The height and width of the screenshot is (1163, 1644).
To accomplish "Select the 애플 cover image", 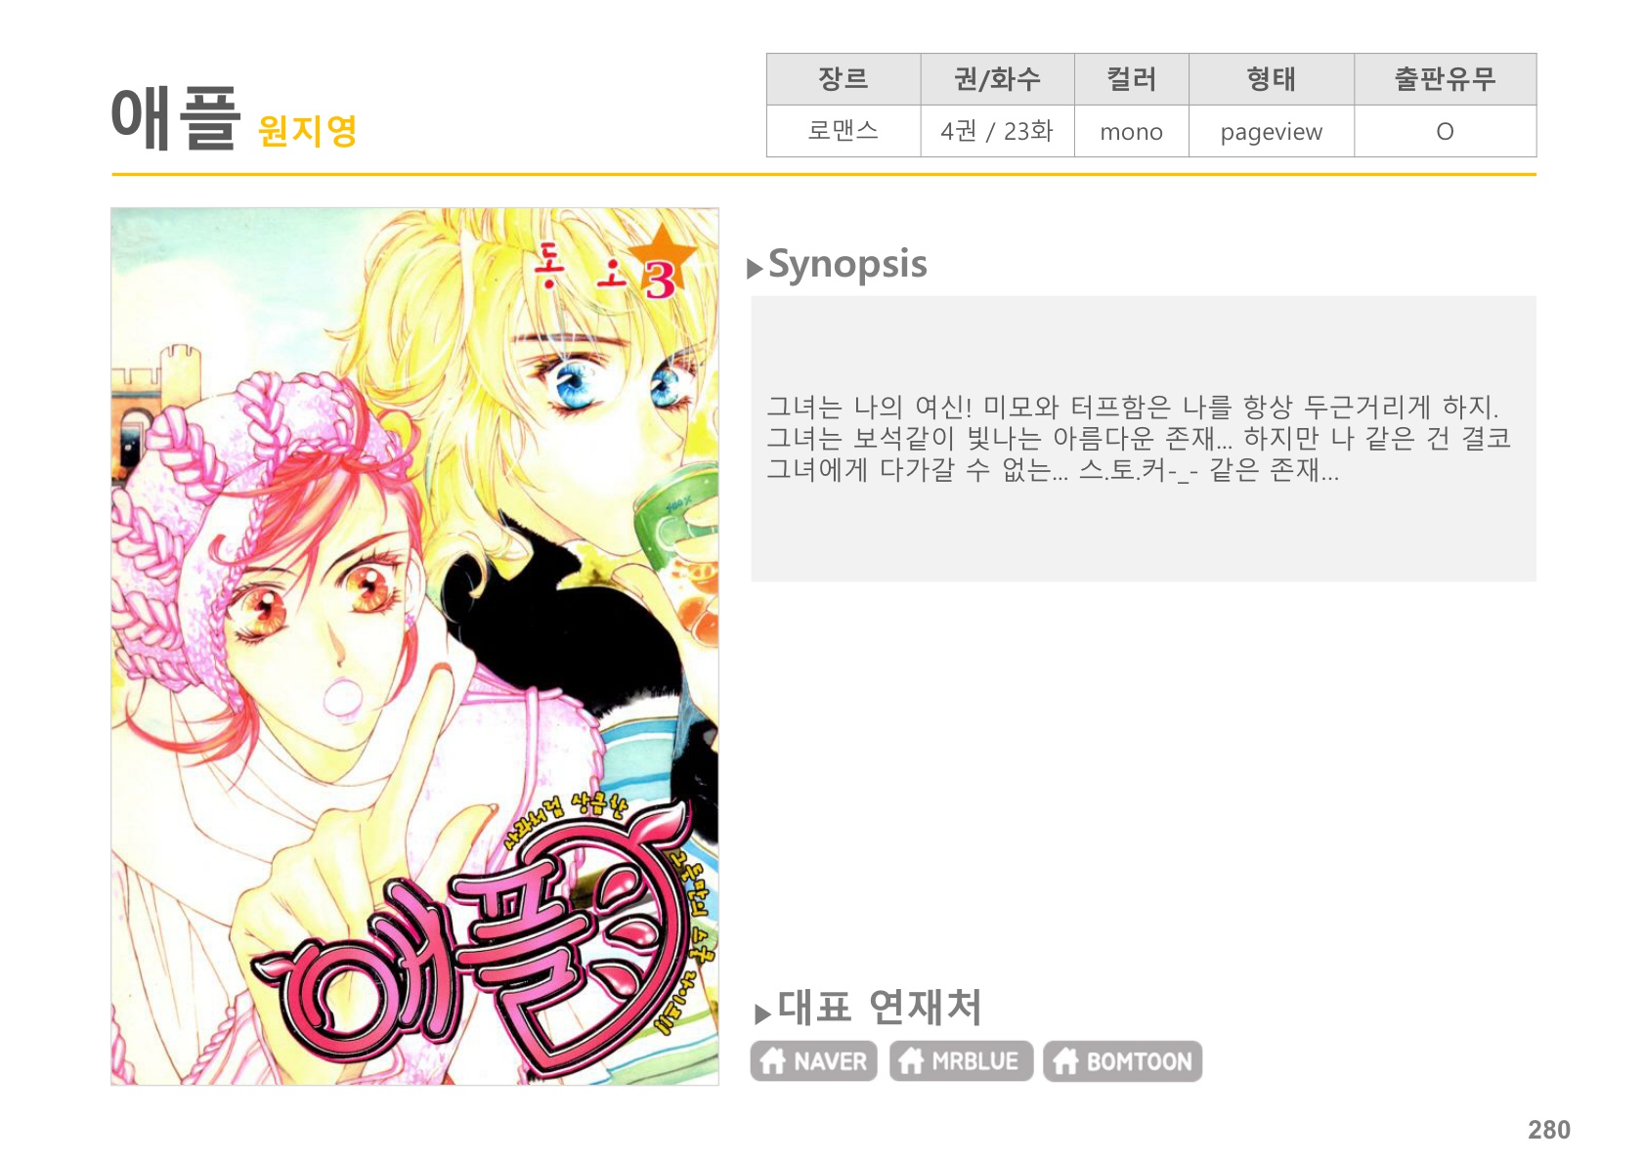I will tap(414, 646).
